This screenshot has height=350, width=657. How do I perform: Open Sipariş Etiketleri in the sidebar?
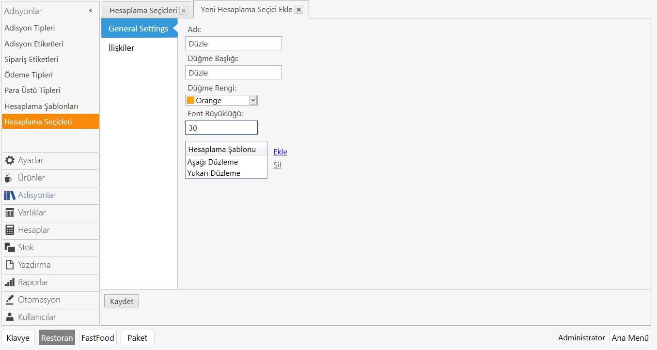click(x=50, y=59)
